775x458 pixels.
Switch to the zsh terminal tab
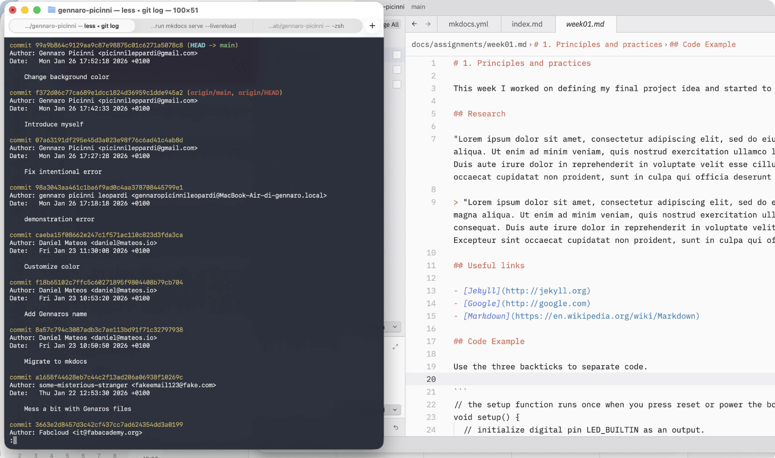(x=307, y=26)
